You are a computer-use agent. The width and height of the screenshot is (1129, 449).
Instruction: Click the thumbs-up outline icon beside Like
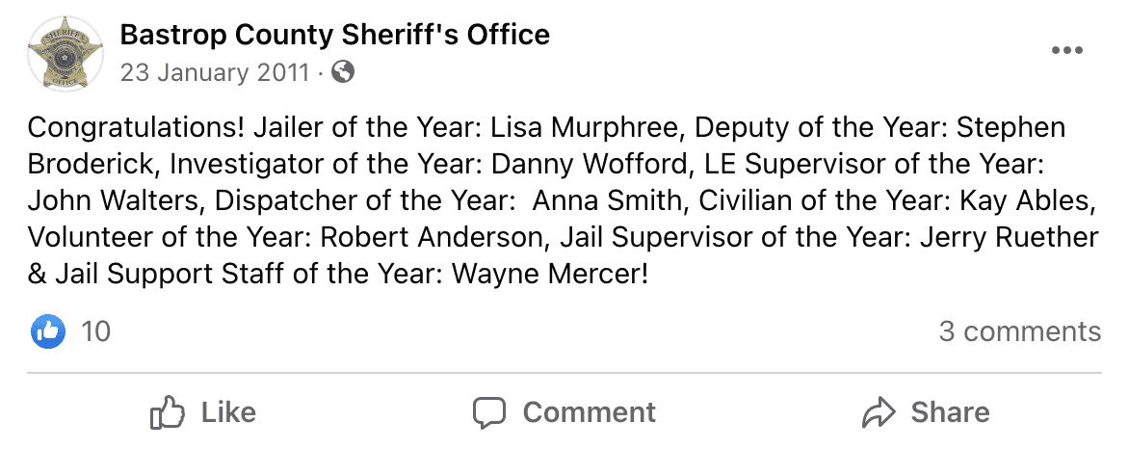167,412
